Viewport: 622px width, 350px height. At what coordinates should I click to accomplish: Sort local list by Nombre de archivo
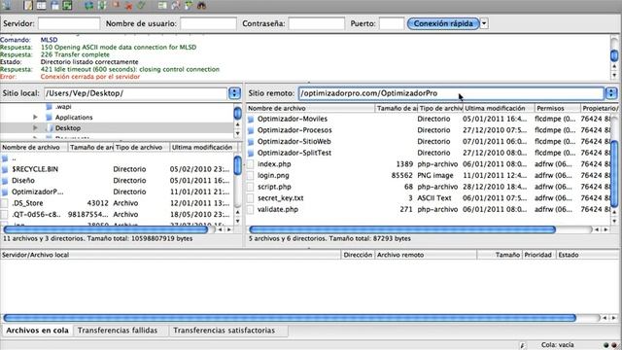[34, 147]
